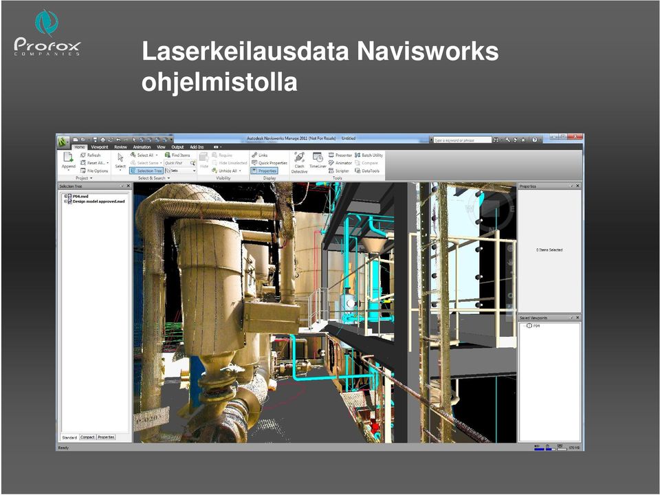Open the Presenter tool

tap(340, 155)
